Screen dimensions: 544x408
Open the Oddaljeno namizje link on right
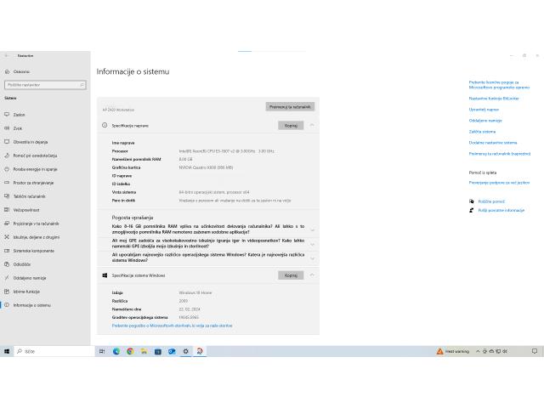[x=485, y=121]
